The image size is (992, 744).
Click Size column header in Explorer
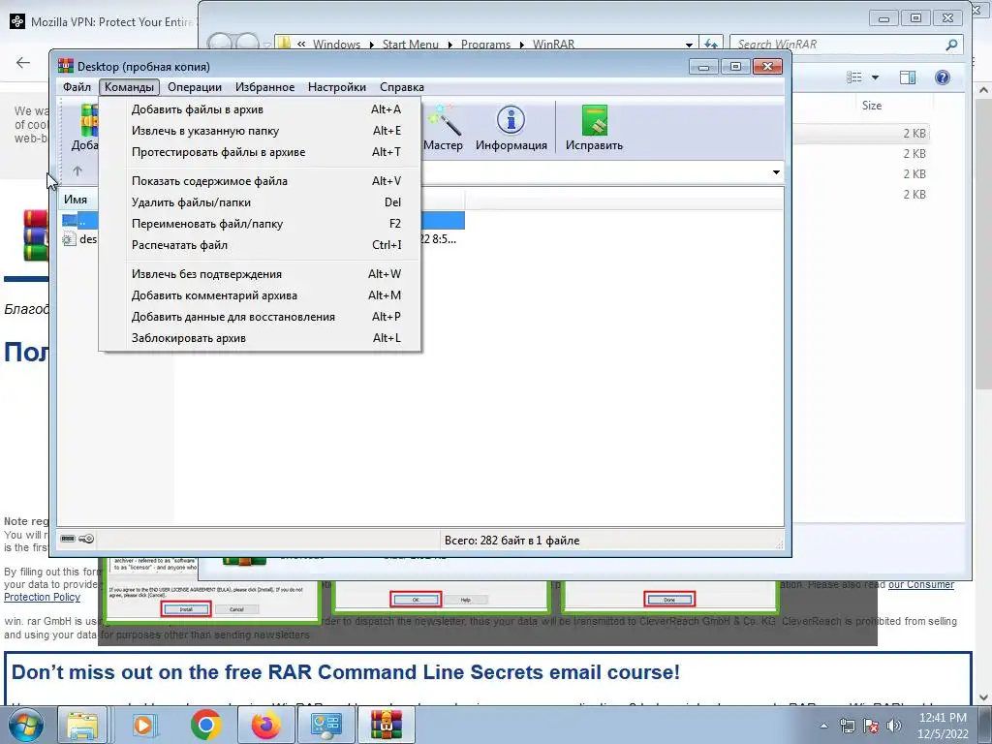(x=871, y=106)
